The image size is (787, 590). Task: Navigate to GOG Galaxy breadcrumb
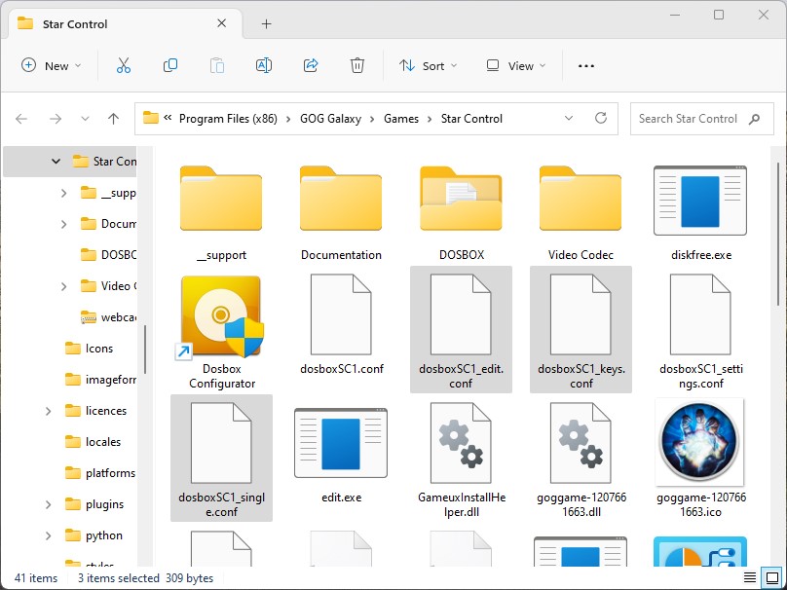331,119
